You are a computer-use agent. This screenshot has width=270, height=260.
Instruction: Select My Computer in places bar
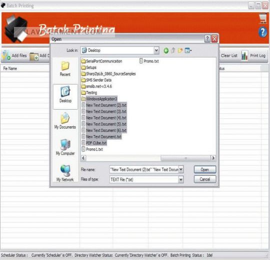click(65, 147)
